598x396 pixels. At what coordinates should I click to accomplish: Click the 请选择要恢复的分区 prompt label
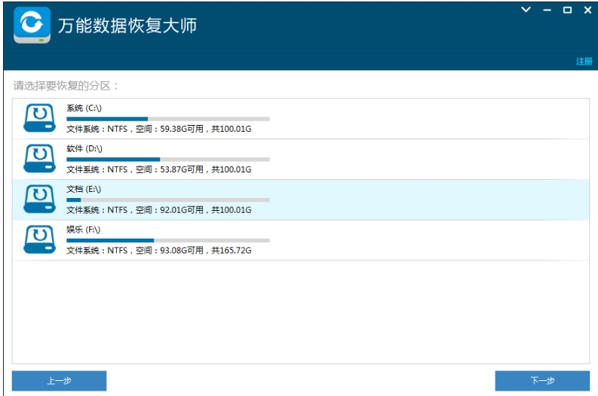point(66,86)
